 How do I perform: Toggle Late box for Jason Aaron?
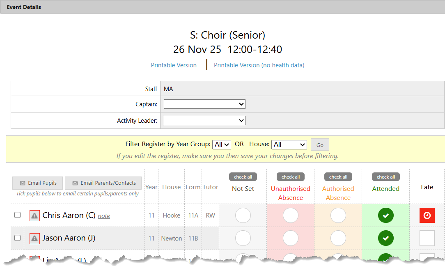click(427, 238)
